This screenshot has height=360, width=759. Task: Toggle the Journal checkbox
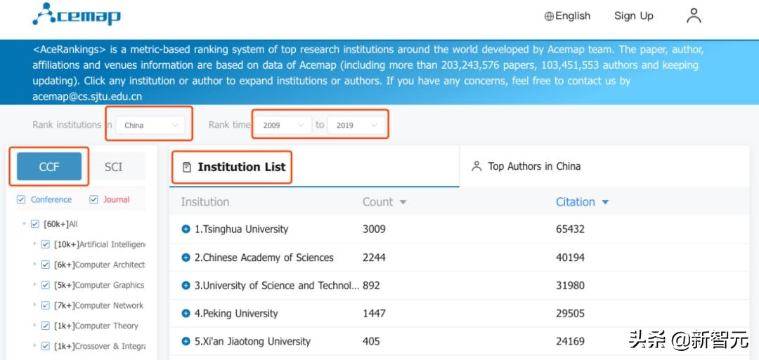click(94, 199)
